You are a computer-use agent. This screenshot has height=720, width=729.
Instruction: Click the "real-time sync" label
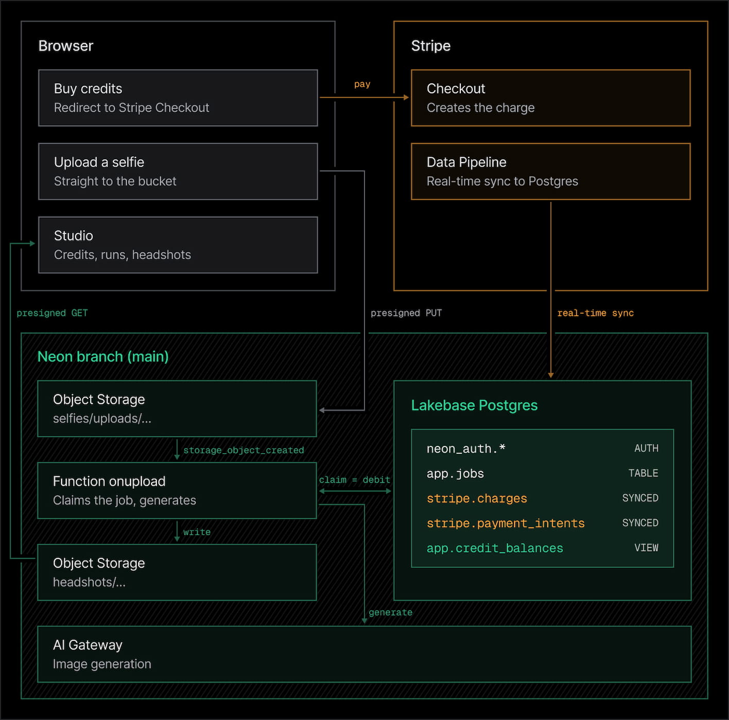(x=596, y=313)
